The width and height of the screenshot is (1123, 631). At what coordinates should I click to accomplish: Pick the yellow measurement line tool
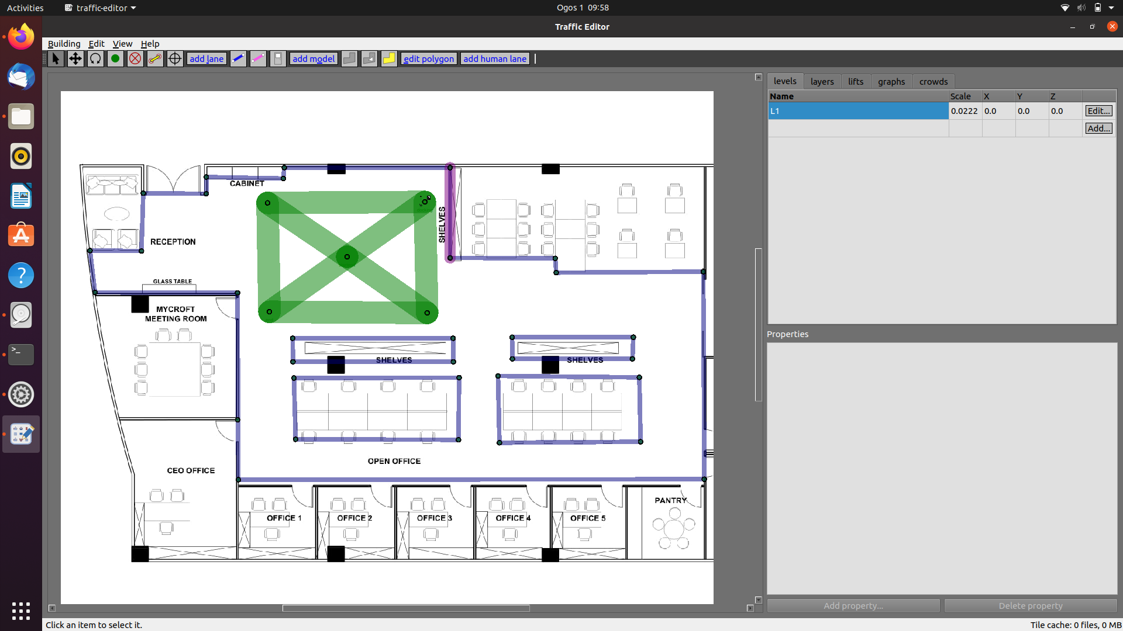coord(155,58)
